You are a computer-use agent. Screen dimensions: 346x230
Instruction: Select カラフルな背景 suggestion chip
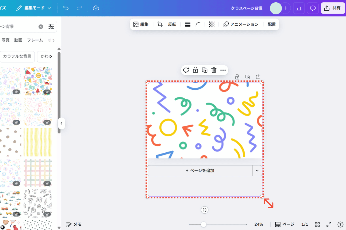click(x=17, y=57)
